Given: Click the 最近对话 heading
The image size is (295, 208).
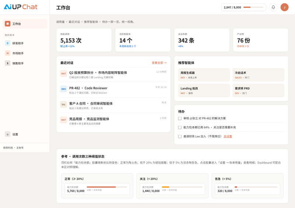Looking at the screenshot, I should 67,63.
